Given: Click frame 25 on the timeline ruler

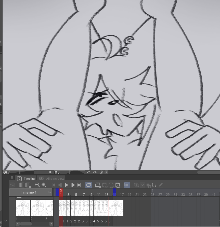Looking at the screenshot, I should coord(152,195).
